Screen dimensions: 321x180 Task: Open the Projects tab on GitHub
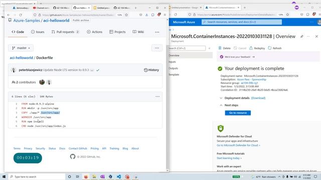(x=117, y=32)
